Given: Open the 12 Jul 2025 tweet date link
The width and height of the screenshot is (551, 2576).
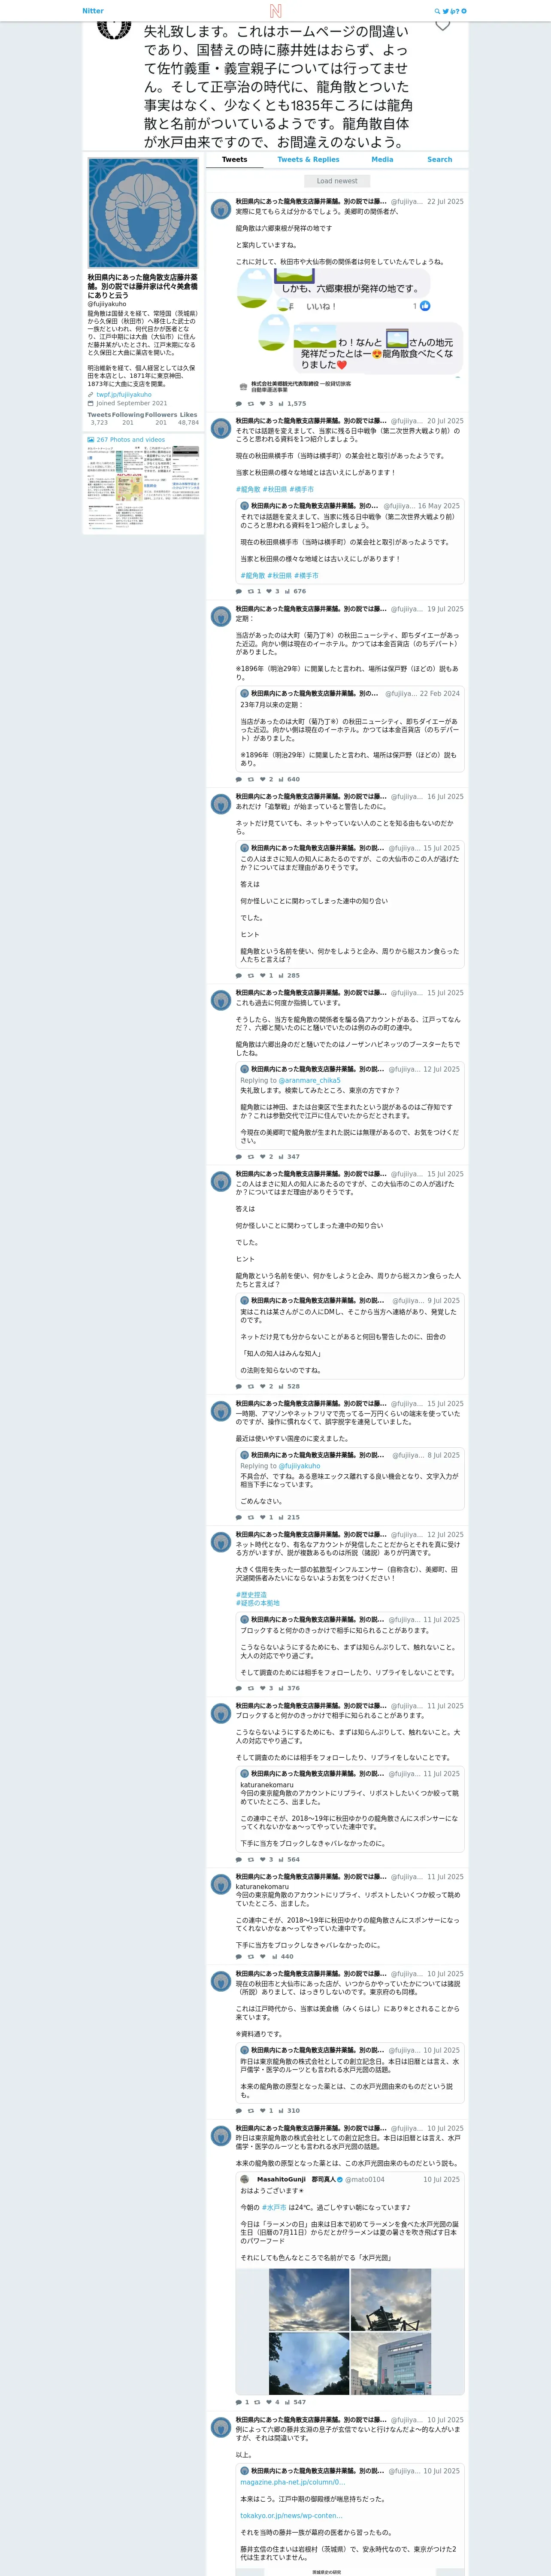Looking at the screenshot, I should pyautogui.click(x=445, y=1535).
